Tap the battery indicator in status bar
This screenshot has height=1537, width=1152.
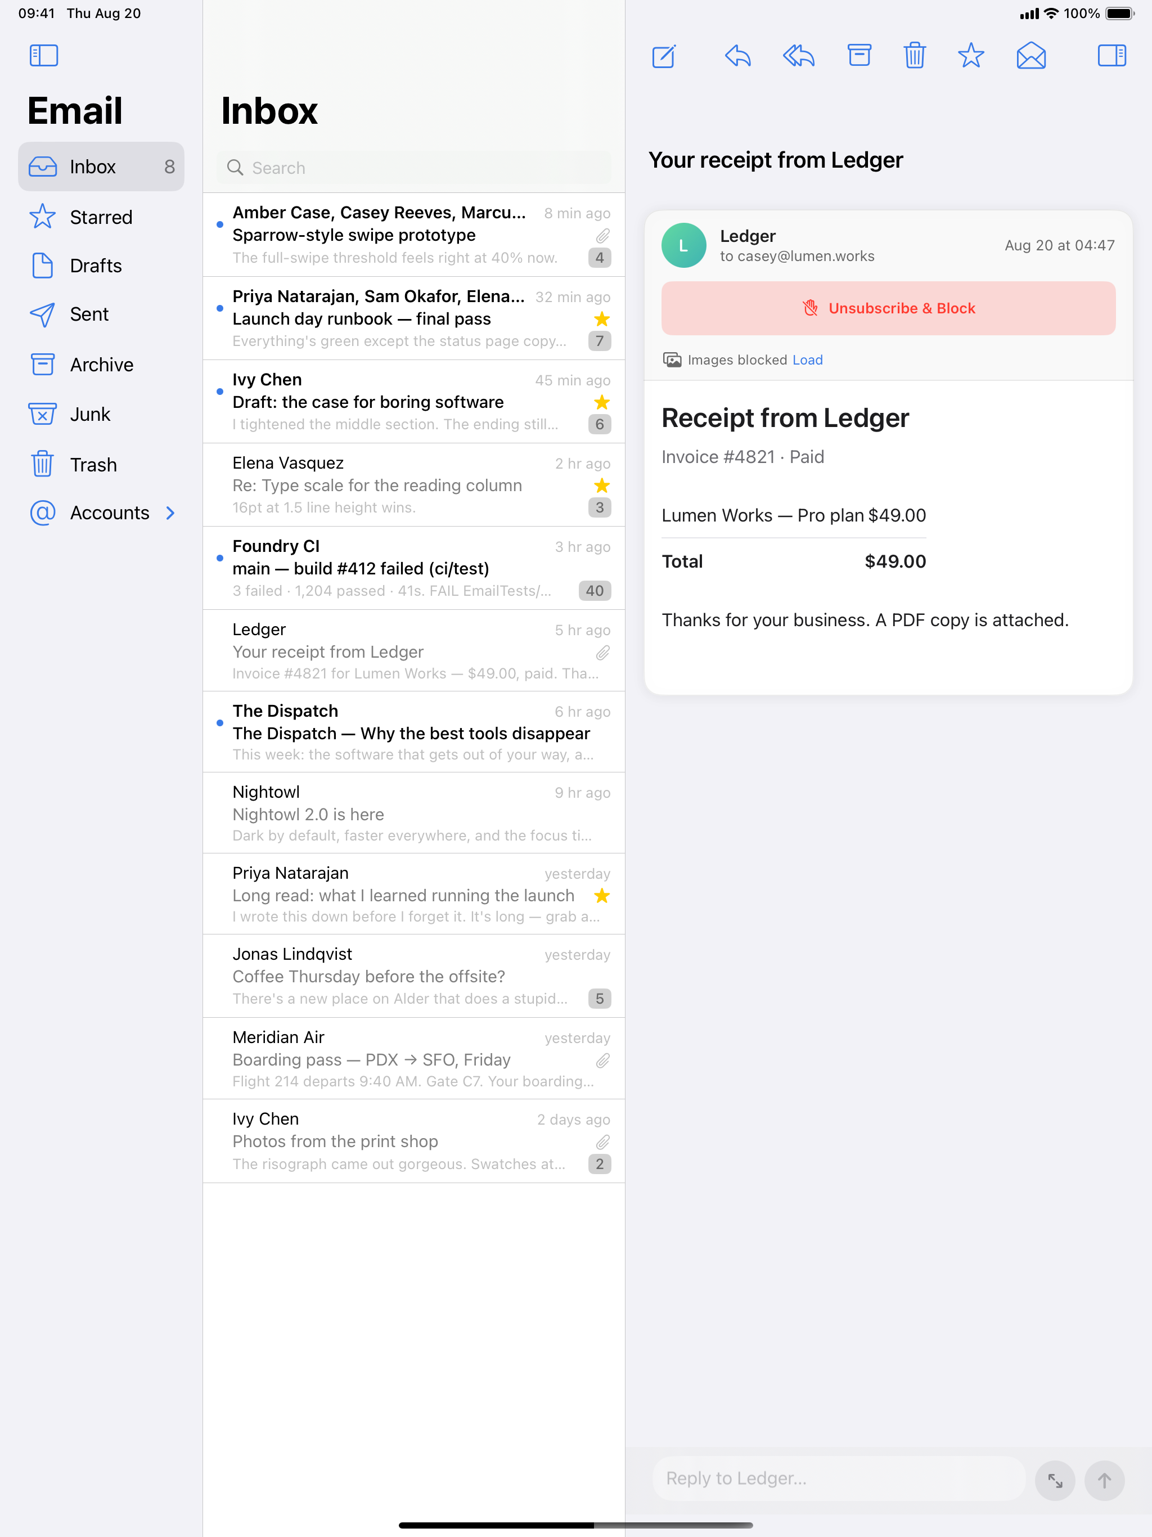pyautogui.click(x=1119, y=13)
